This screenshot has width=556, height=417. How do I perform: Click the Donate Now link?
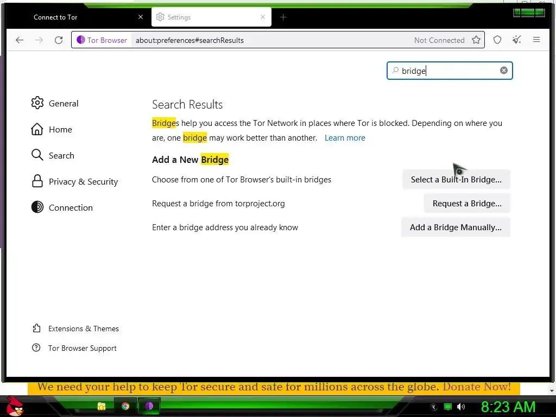[x=477, y=387]
